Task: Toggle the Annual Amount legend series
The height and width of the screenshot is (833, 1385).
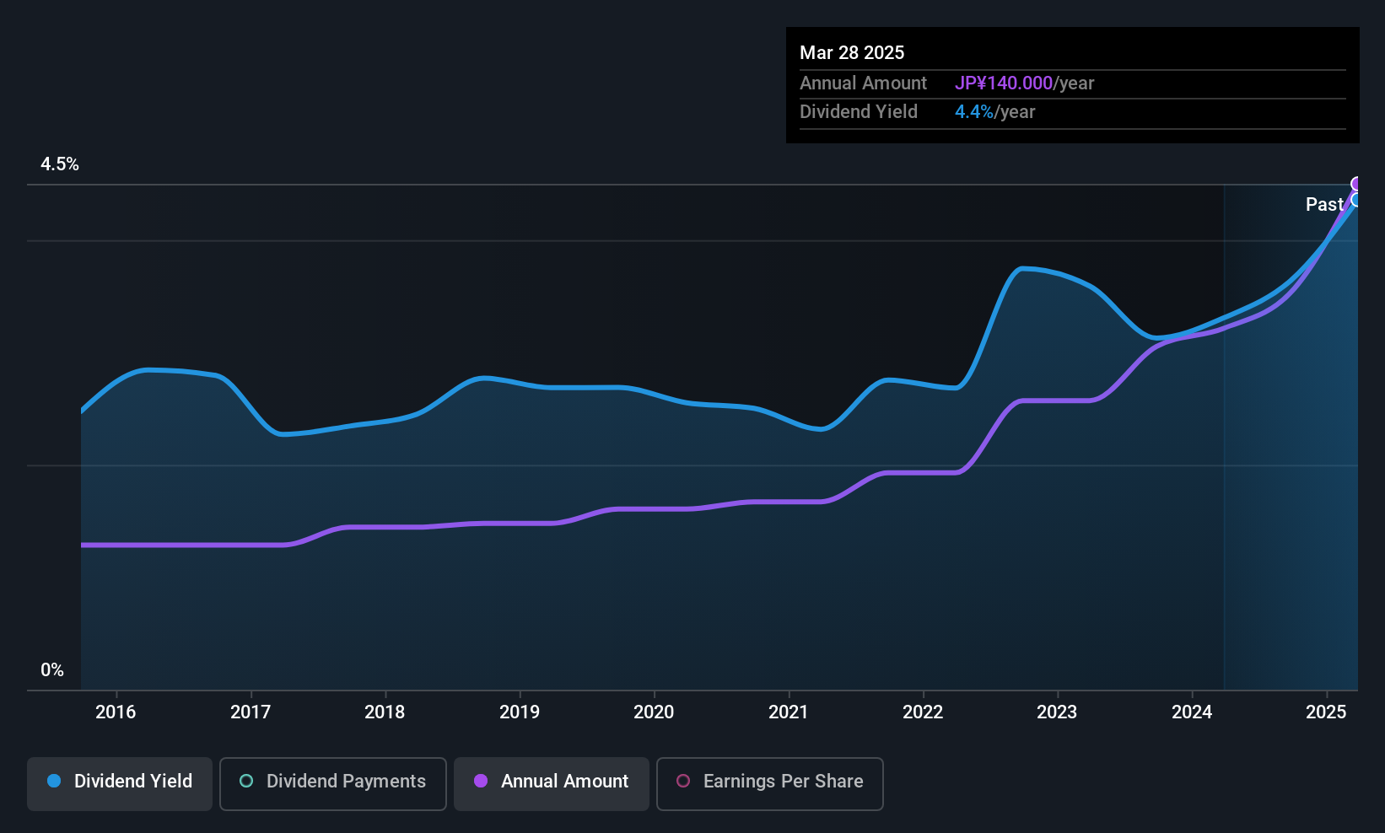Action: coord(552,782)
